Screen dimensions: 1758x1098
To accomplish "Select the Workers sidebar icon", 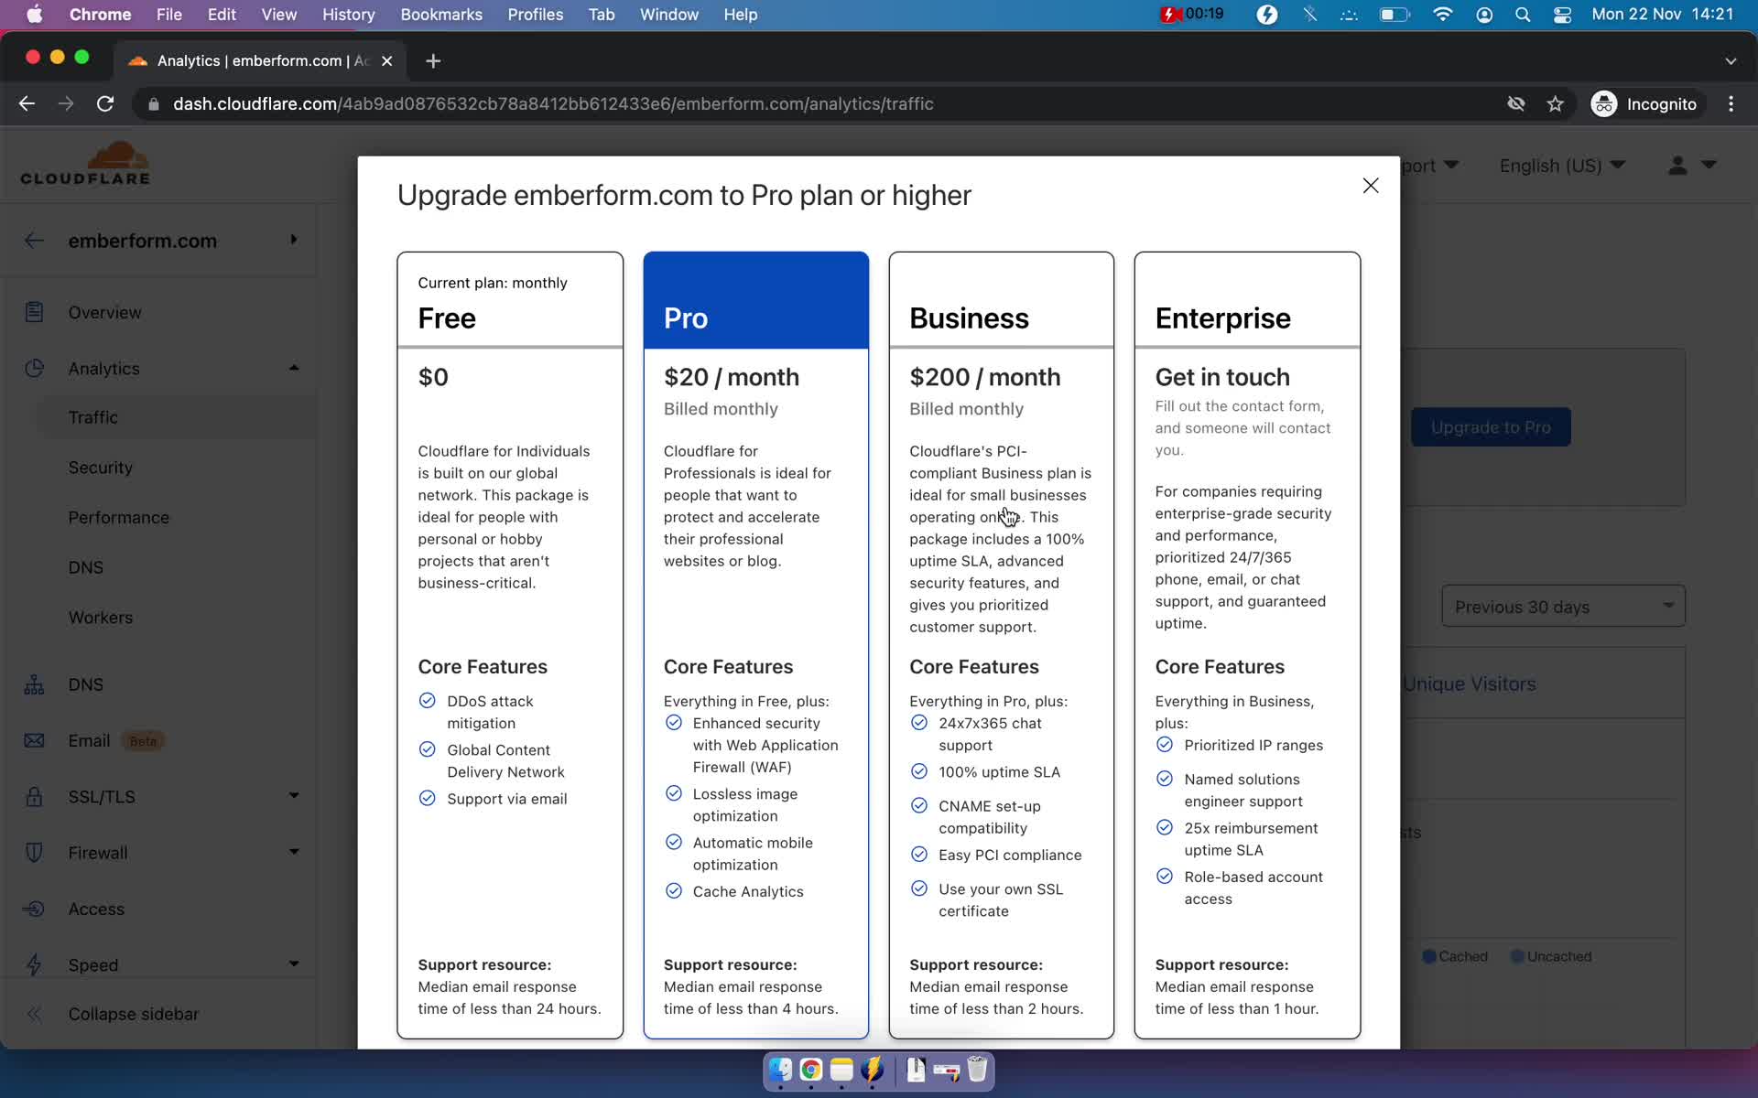I will point(100,618).
